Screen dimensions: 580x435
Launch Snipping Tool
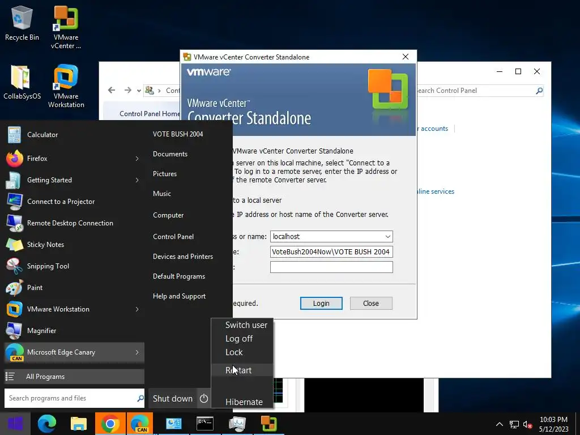pos(74,266)
